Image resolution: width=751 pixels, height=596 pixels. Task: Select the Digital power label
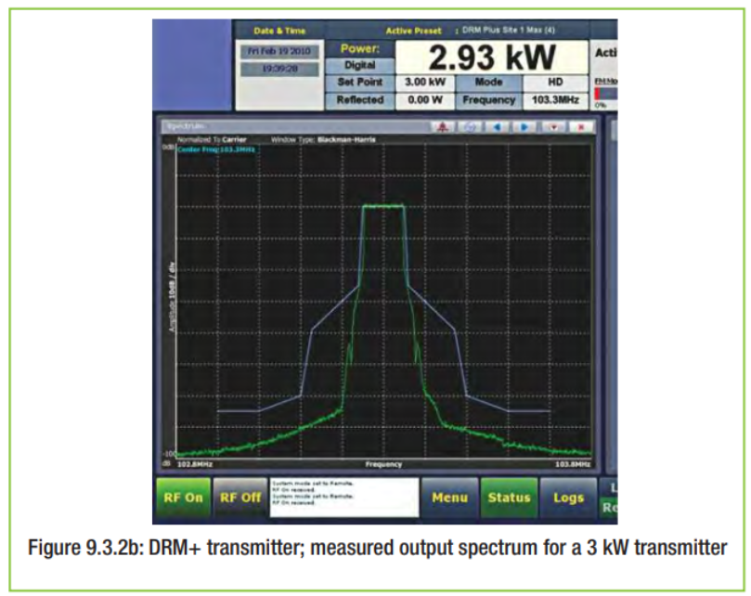pos(359,65)
